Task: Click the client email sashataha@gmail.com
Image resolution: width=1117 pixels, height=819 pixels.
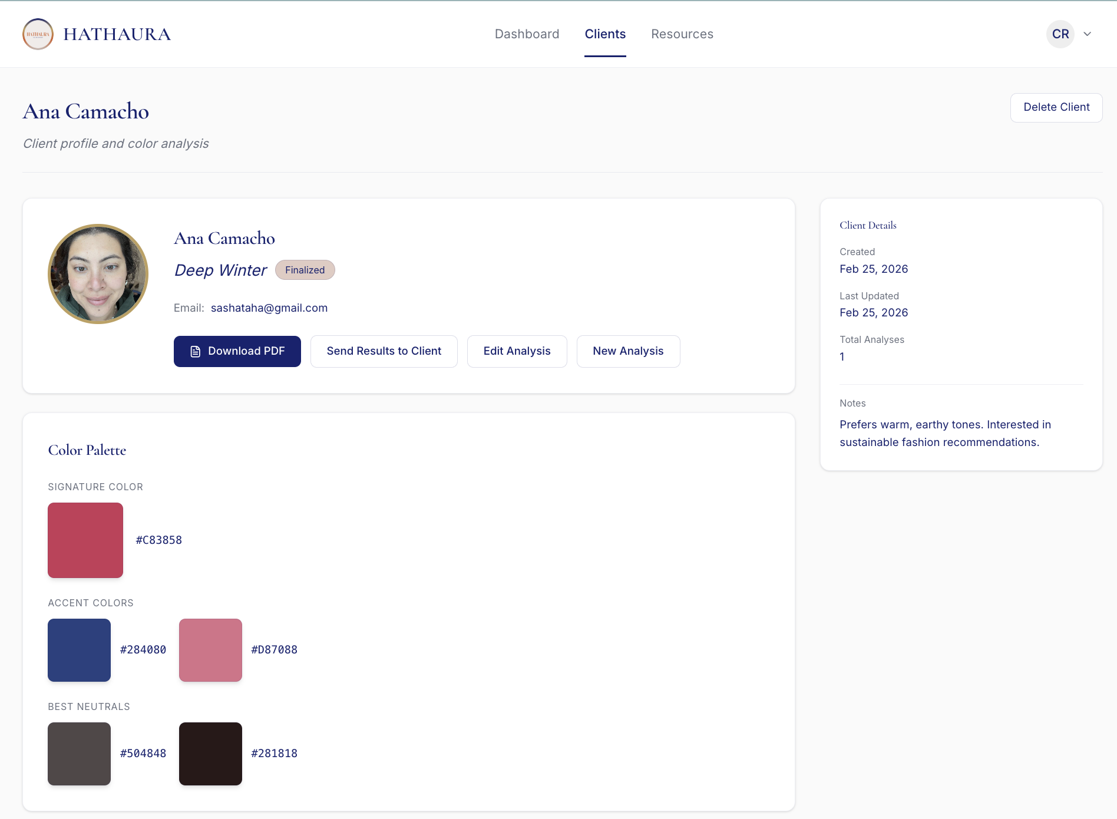Action: (x=269, y=308)
